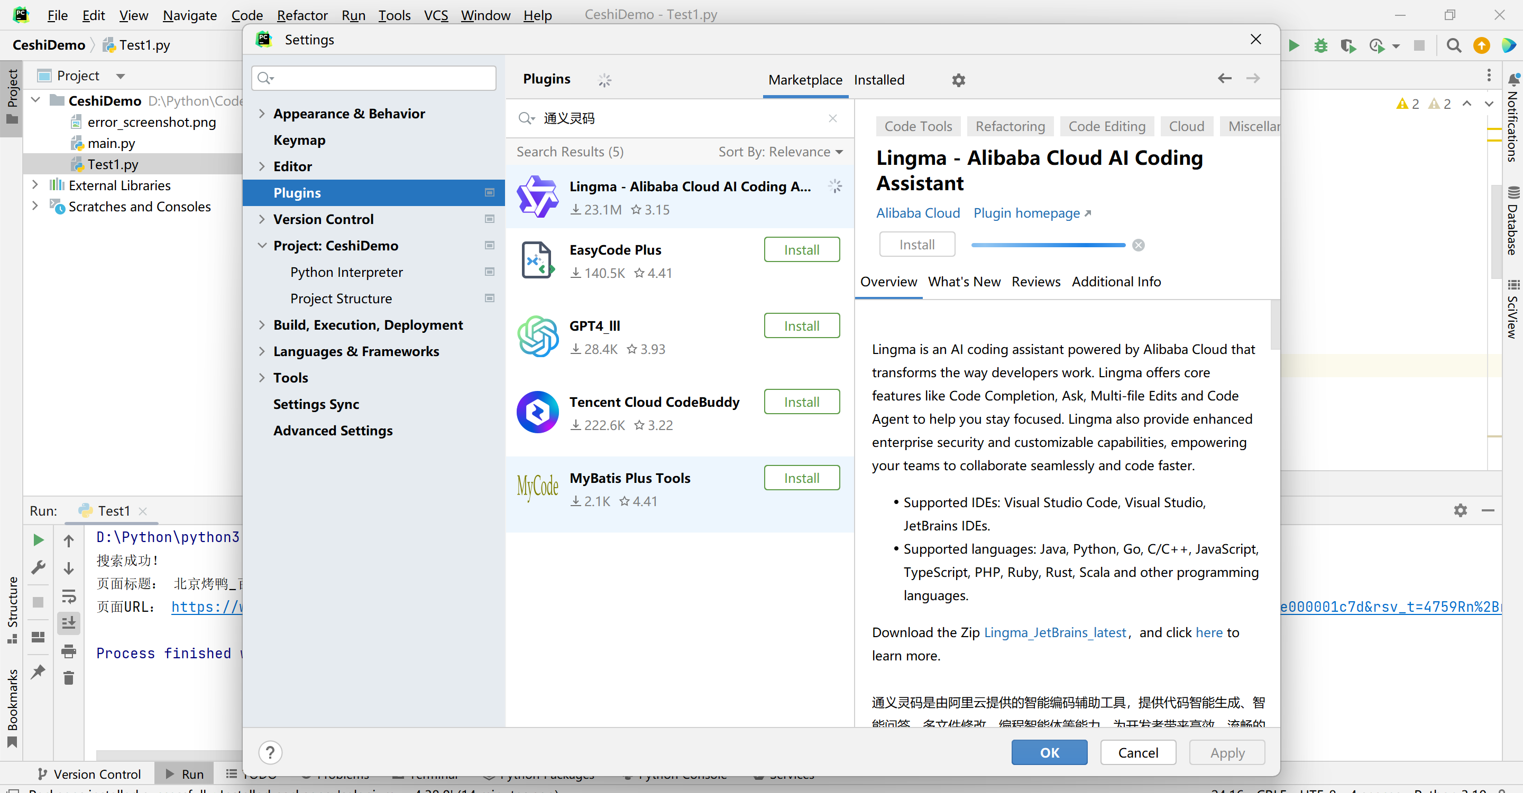The image size is (1523, 793).
Task: Open the Reviews plugin tab
Action: 1036,282
